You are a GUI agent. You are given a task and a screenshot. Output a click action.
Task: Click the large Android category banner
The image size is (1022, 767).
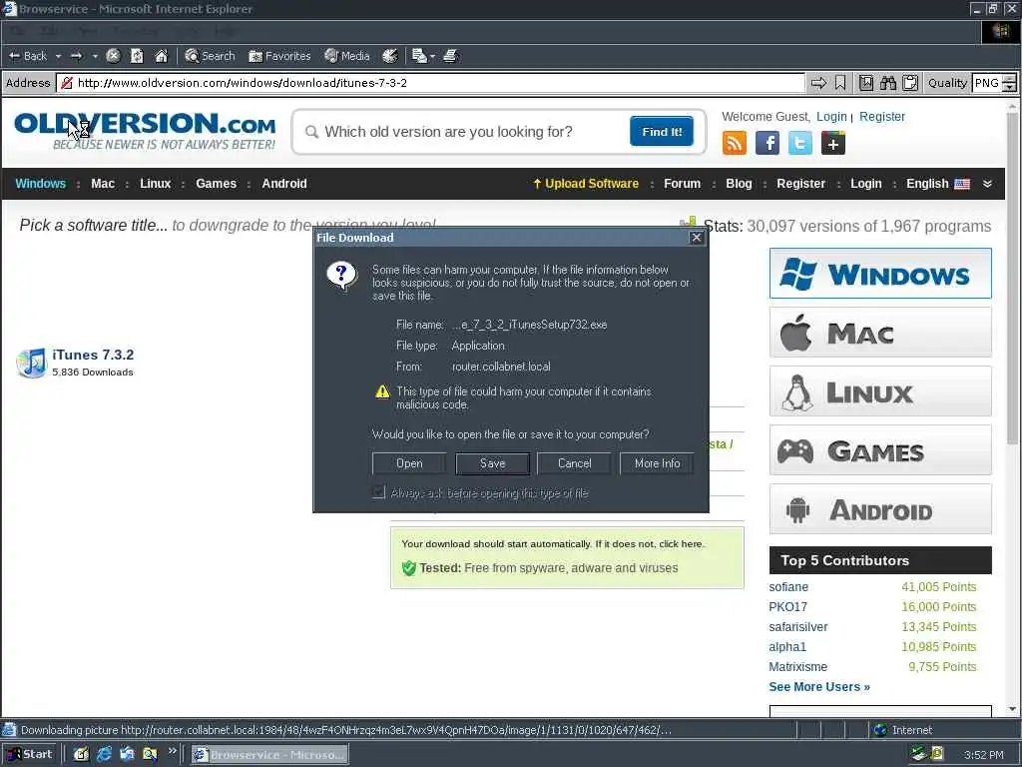tap(880, 509)
